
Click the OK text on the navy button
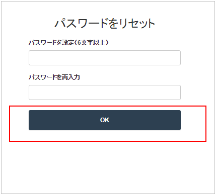click(x=105, y=120)
